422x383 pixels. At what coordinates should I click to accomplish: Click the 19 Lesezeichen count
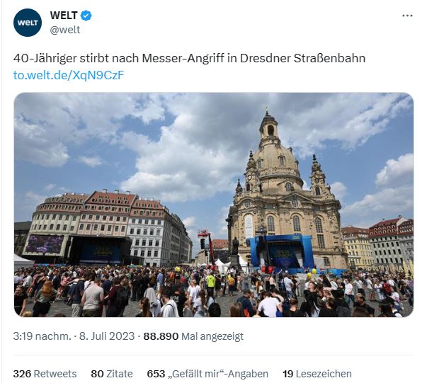[x=317, y=374]
